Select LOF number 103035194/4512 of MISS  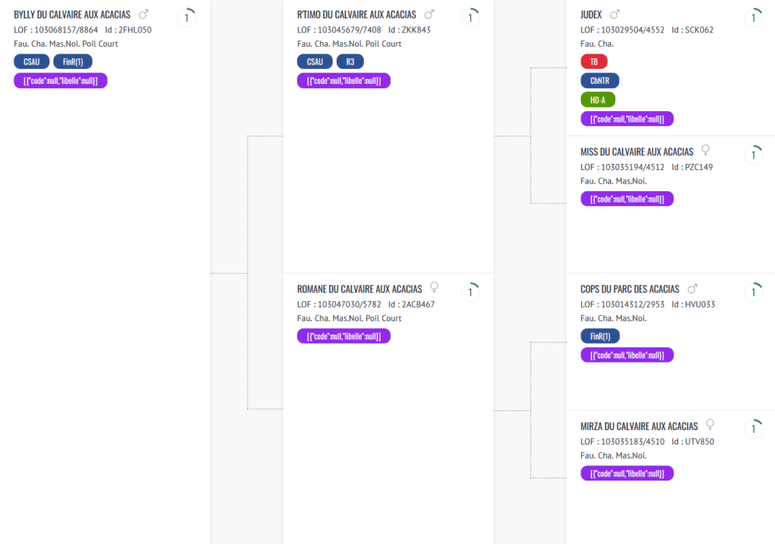(x=632, y=167)
